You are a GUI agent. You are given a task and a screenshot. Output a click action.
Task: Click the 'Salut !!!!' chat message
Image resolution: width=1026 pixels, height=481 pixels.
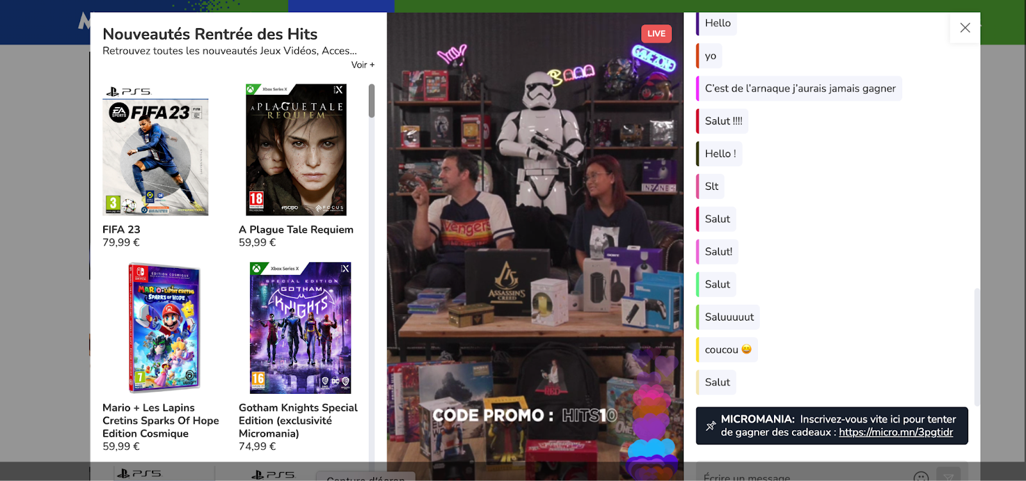[723, 121]
